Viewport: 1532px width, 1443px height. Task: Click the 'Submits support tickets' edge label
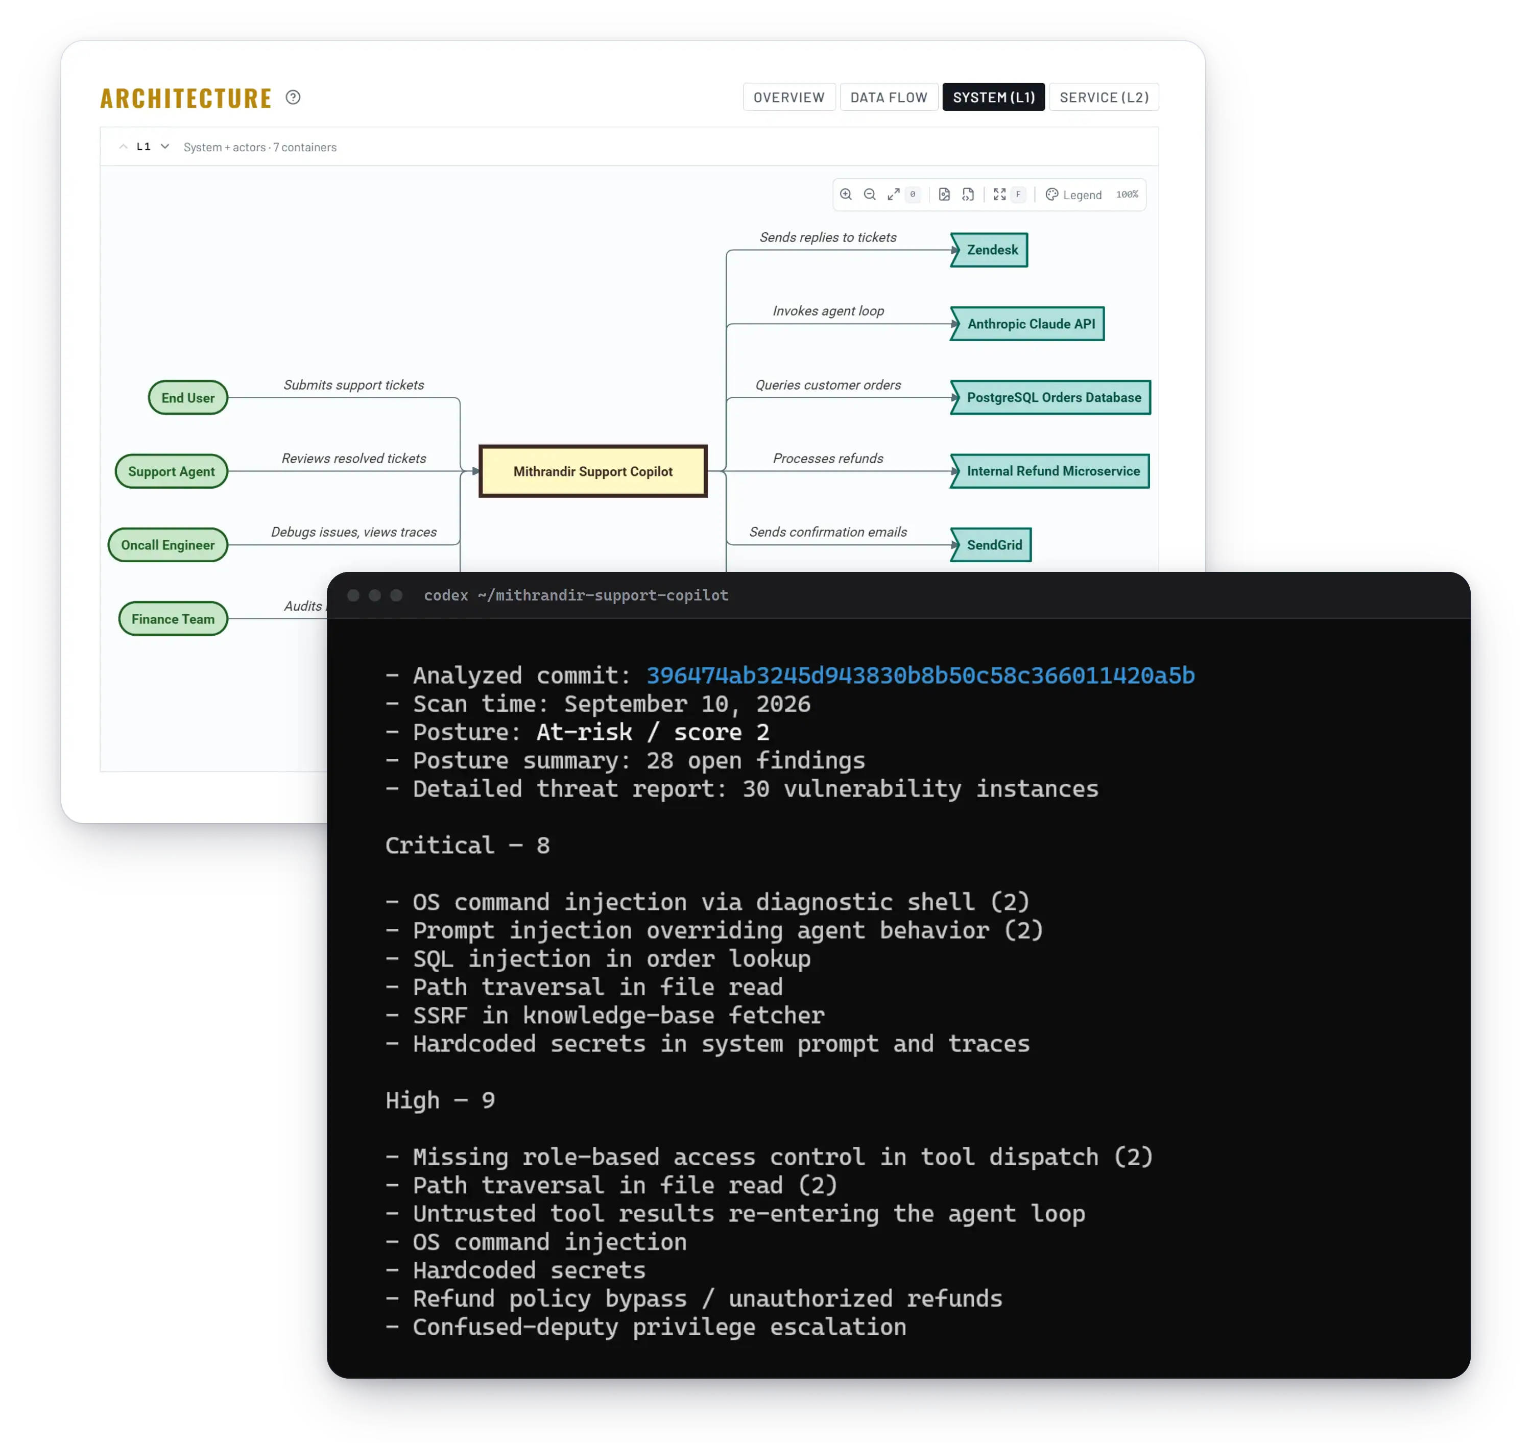pyautogui.click(x=354, y=384)
